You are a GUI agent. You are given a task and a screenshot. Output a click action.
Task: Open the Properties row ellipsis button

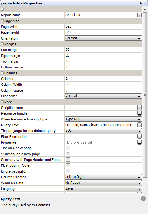[139, 142]
